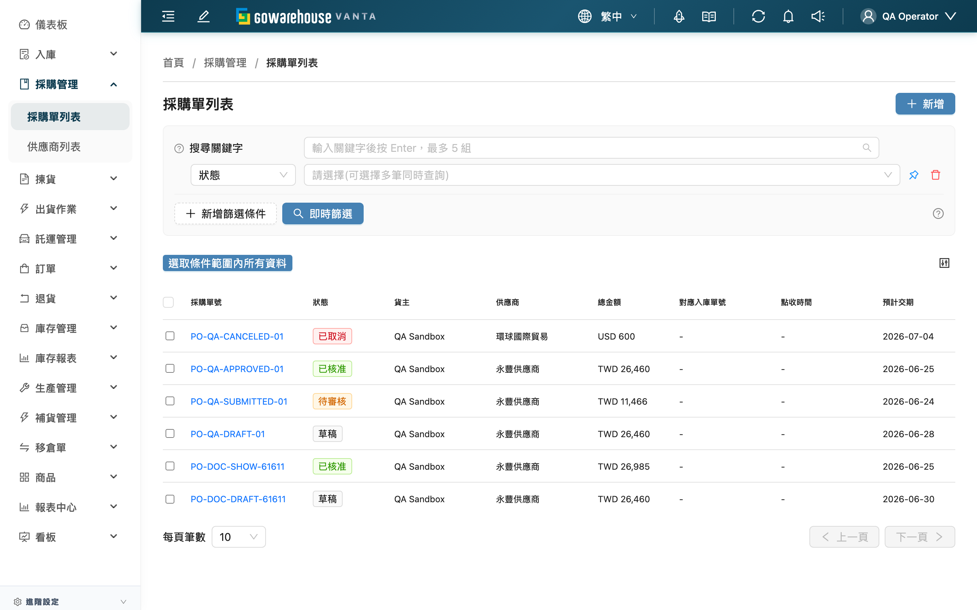
Task: Open the PO-DOC-SHOW-61611 link
Action: point(237,466)
